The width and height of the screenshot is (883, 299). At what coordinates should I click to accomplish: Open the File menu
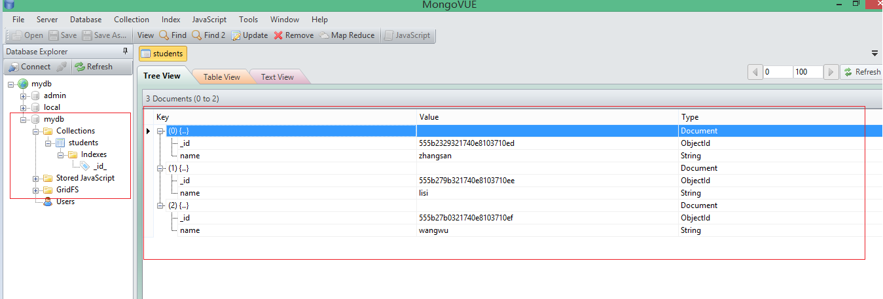[18, 20]
